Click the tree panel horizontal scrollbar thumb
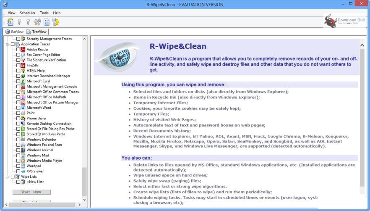The height and width of the screenshot is (211, 370). pos(42,205)
